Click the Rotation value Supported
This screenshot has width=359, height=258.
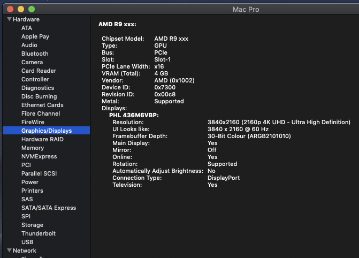point(223,164)
